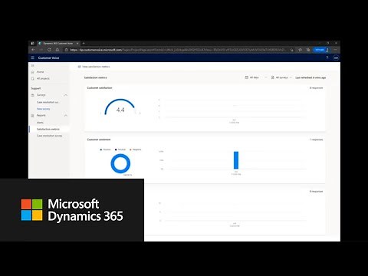This screenshot has height=276, width=368.
Task: Open the user account avatar
Action: (x=336, y=58)
